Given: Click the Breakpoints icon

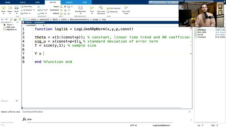Looking at the screenshot, I should [x=81, y=8].
